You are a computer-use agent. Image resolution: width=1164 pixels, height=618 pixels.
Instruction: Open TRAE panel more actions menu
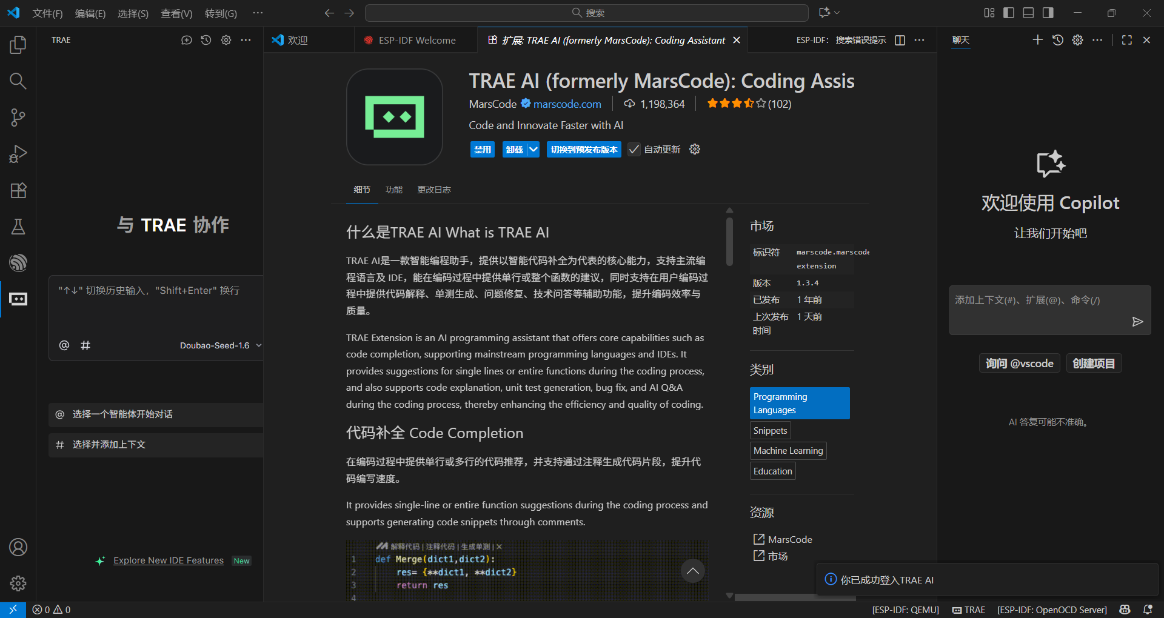246,40
